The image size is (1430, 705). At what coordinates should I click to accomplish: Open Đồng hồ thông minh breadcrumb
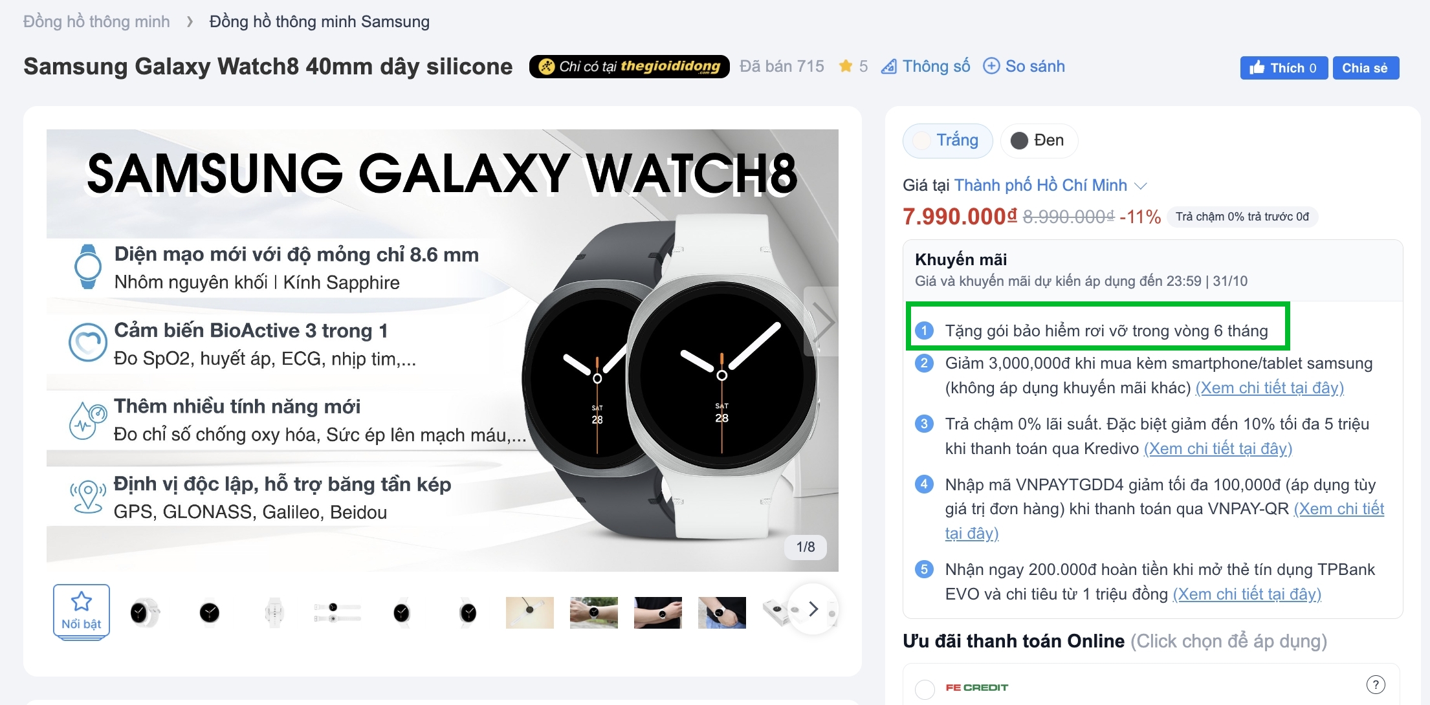[x=96, y=21]
